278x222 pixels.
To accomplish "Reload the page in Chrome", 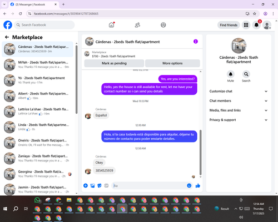I will pos(21,14).
